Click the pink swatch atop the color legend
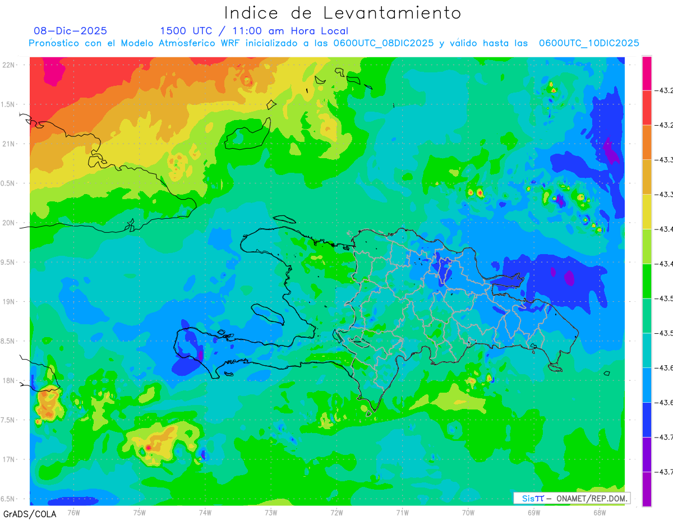 [647, 73]
